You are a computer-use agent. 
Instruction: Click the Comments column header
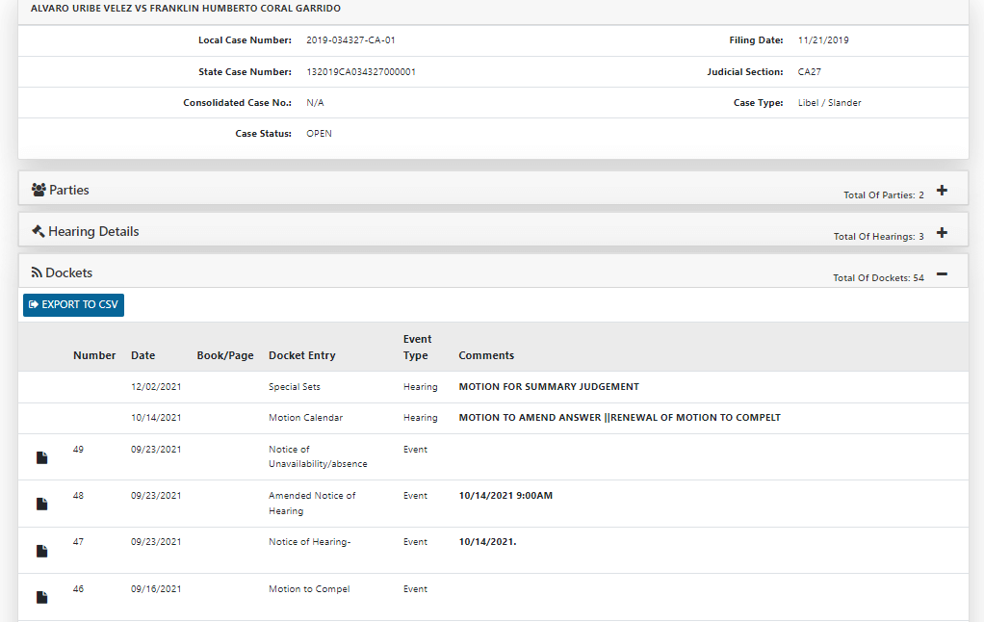point(486,355)
